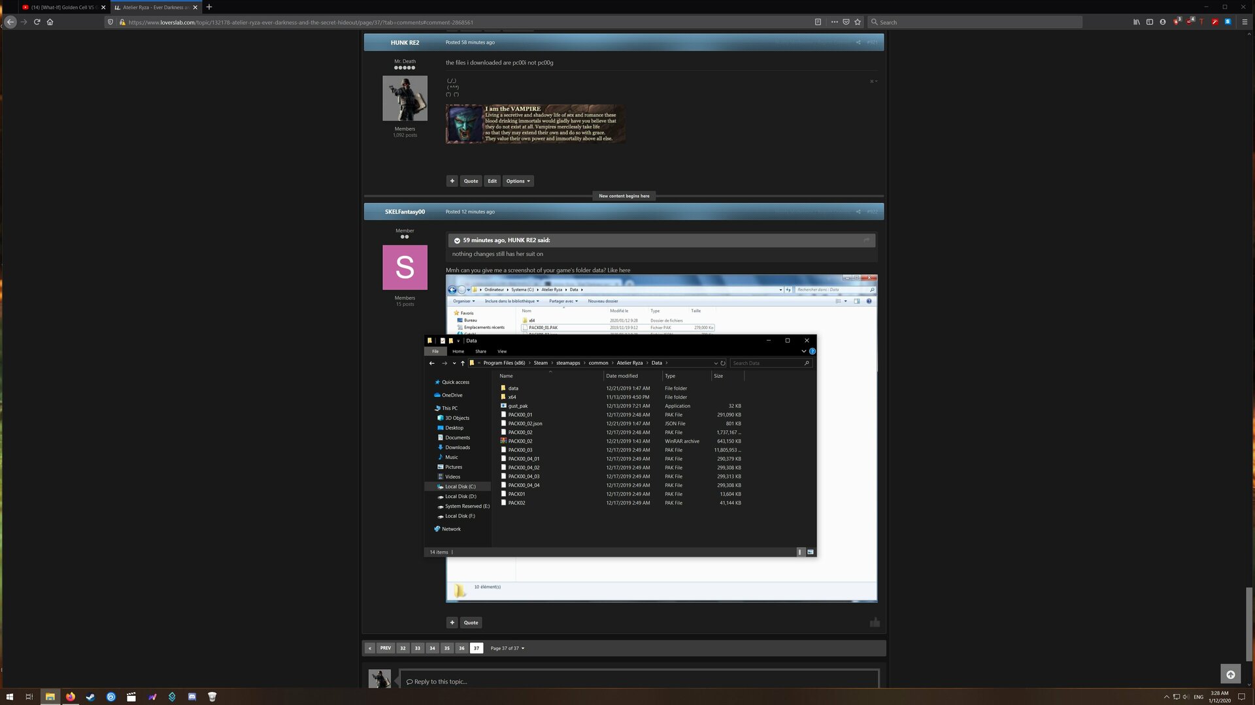The height and width of the screenshot is (705, 1255).
Task: Expand the Explorer ribbon chevron
Action: click(803, 351)
